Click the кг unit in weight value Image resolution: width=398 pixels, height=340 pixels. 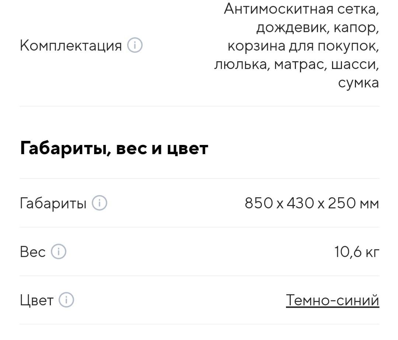372,252
